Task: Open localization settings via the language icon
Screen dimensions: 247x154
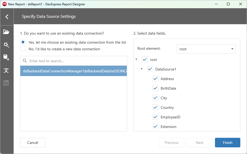Action: 7,70
